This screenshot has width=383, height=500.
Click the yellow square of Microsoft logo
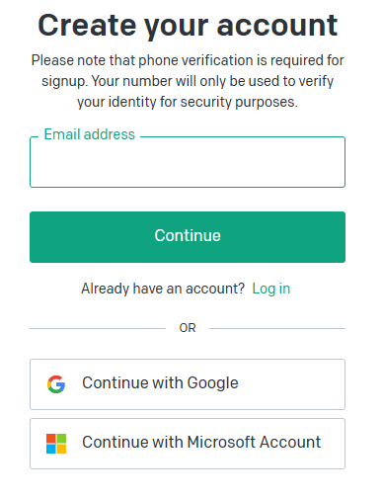(x=61, y=449)
